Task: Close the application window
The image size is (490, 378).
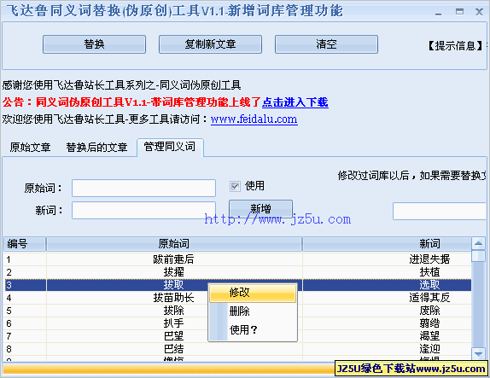Action: (x=479, y=12)
